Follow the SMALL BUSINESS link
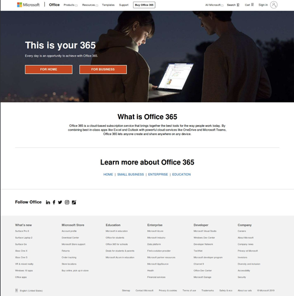294x296 pixels. (131, 175)
